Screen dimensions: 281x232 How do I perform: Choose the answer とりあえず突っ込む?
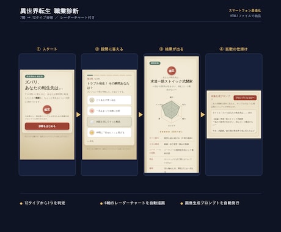coord(109,100)
